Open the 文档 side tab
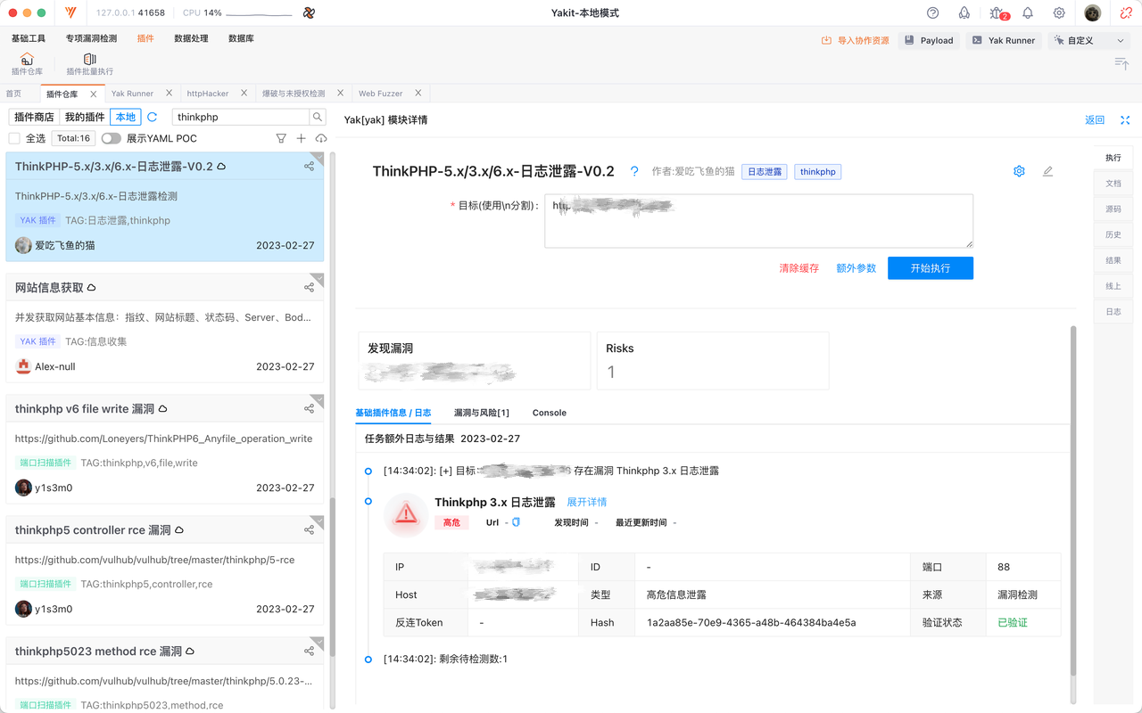Viewport: 1142px width, 713px height. pyautogui.click(x=1113, y=184)
